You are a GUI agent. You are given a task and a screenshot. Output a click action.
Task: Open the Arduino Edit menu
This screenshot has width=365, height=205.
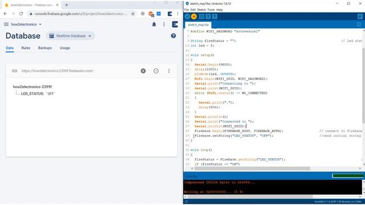coord(193,10)
